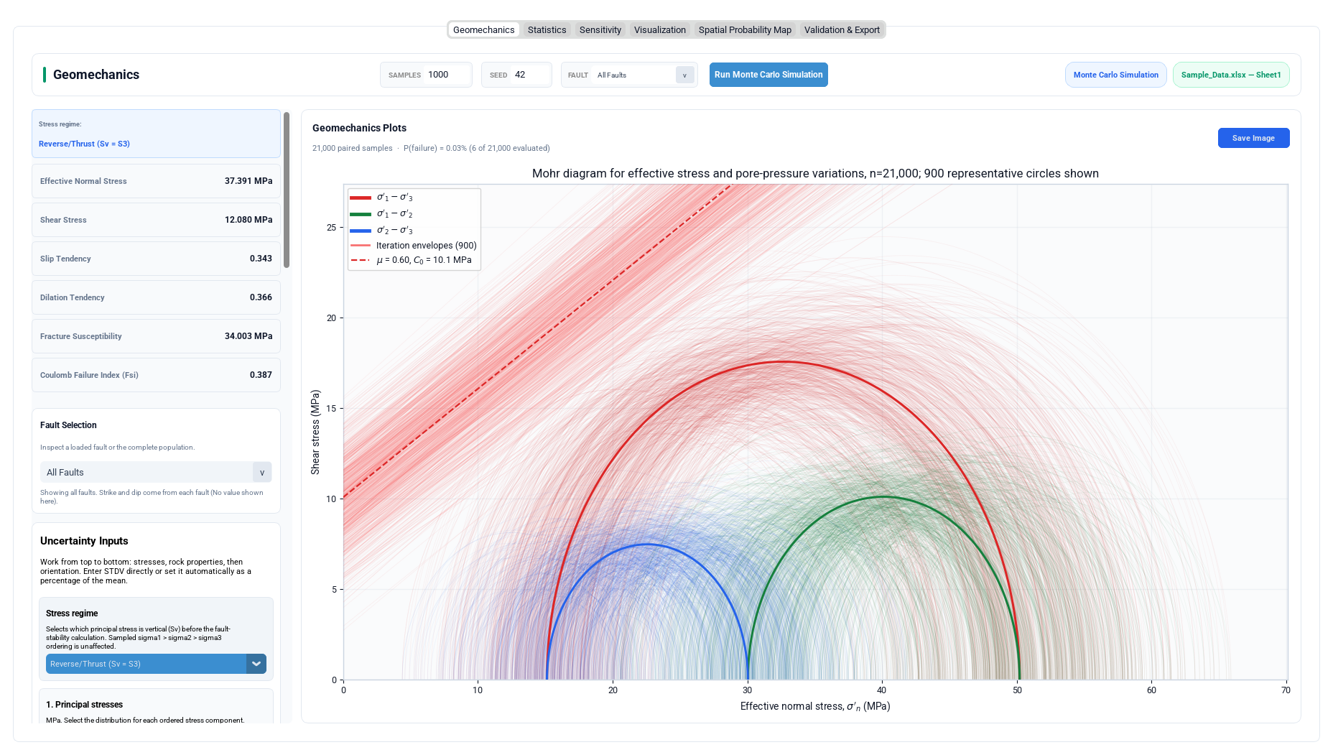Click the Sample_Data.xlsx — Sheet1 badge

(x=1231, y=75)
